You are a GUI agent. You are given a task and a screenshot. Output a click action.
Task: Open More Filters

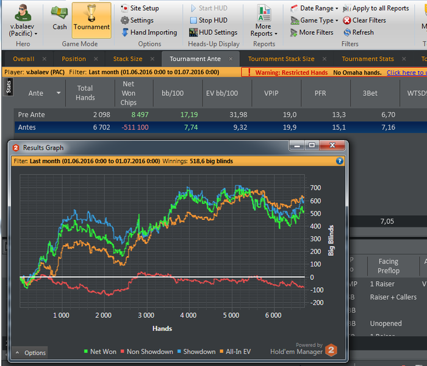(312, 32)
